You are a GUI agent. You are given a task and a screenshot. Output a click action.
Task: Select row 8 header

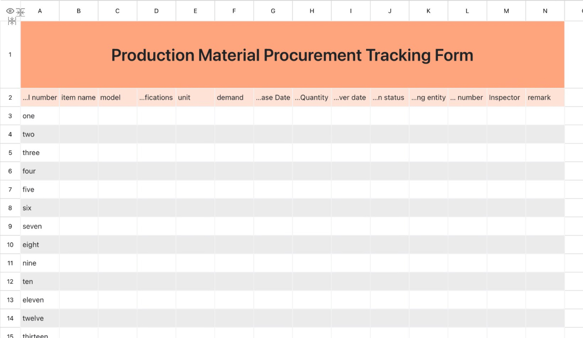click(10, 208)
